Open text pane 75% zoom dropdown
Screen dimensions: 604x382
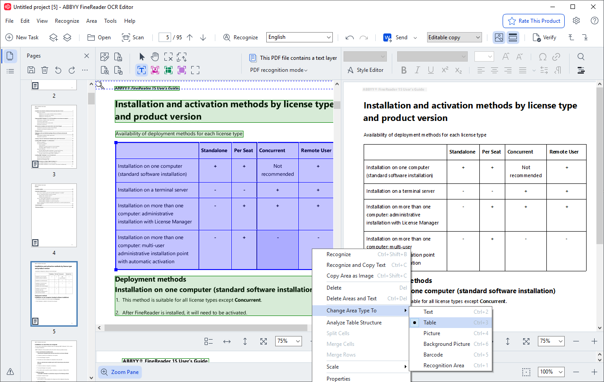pos(551,341)
